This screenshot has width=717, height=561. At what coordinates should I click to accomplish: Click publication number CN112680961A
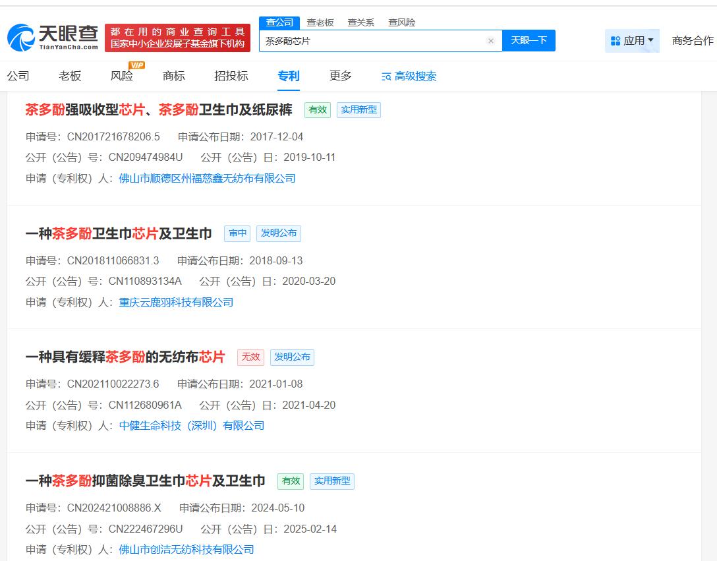(x=145, y=405)
